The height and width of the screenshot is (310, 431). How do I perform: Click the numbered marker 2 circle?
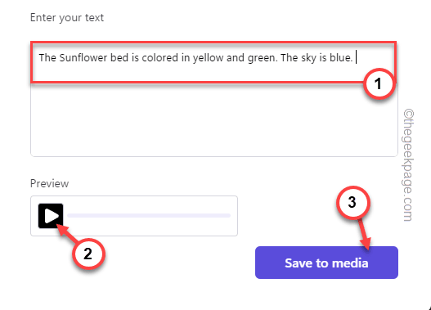(88, 254)
